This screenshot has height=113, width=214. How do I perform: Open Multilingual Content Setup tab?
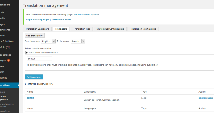[x=110, y=29]
